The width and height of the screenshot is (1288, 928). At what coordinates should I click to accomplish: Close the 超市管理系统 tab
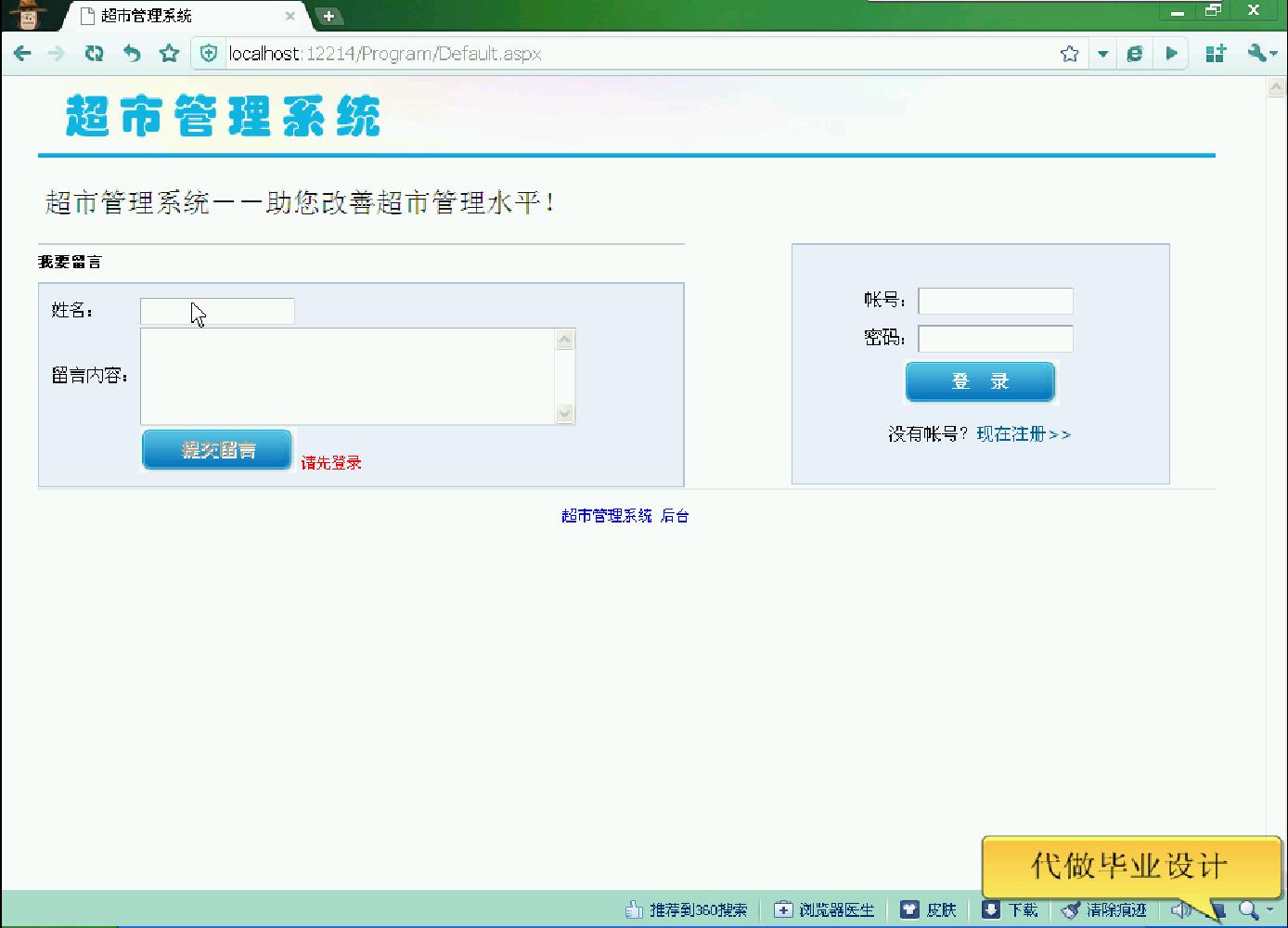[x=290, y=16]
